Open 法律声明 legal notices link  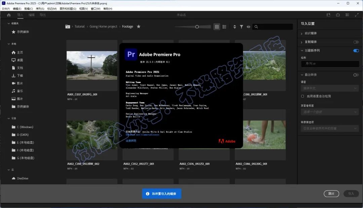(131, 141)
